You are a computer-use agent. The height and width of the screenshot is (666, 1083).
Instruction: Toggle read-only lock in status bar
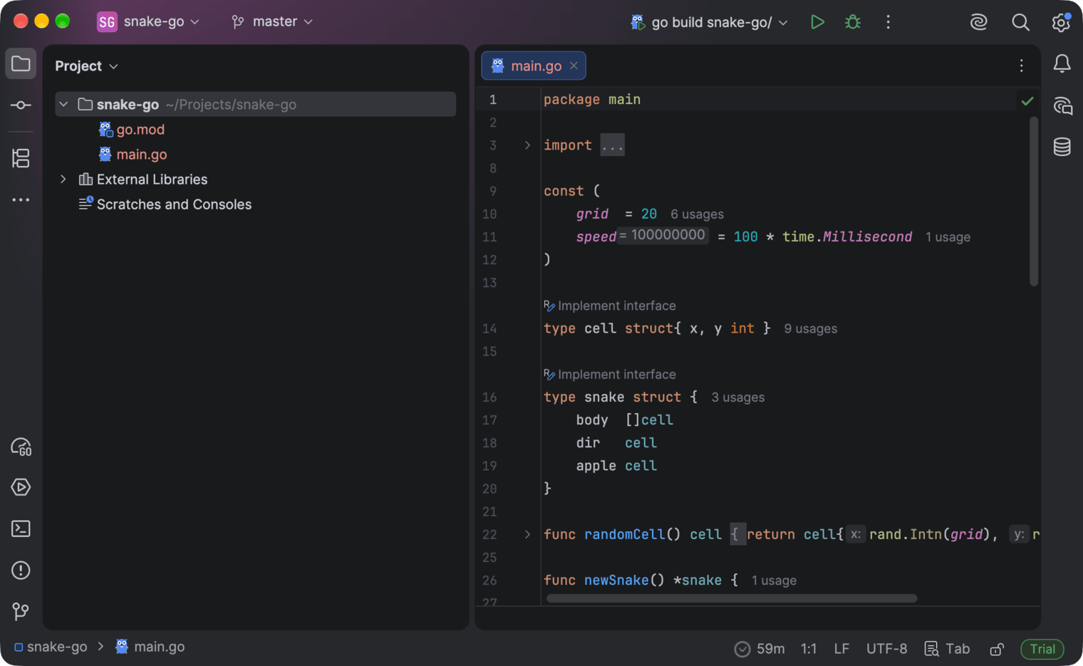click(997, 649)
